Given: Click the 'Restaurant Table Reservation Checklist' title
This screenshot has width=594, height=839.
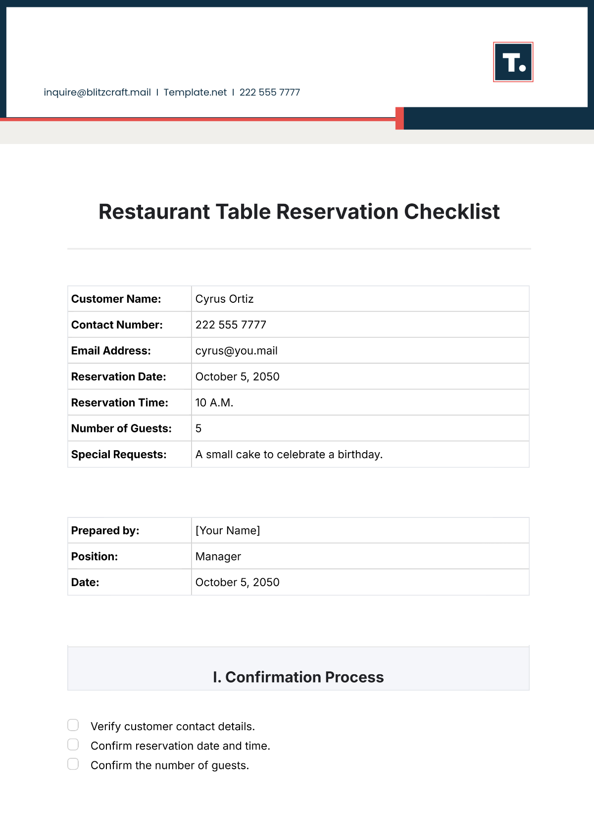Looking at the screenshot, I should pyautogui.click(x=299, y=212).
